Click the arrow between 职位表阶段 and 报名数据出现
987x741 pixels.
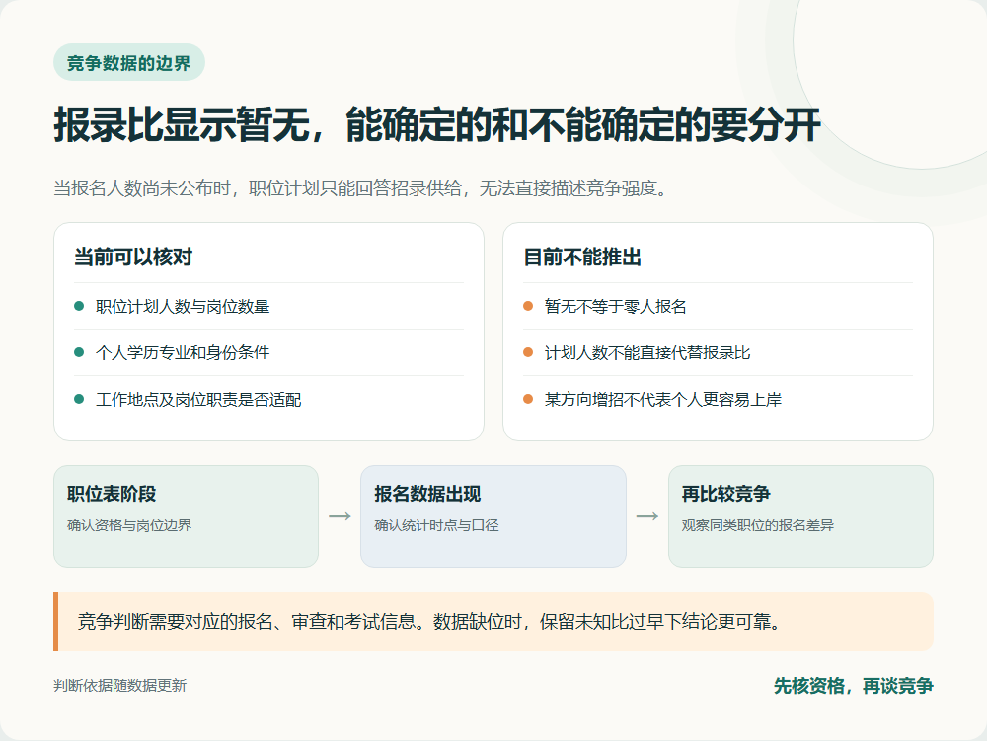point(340,516)
